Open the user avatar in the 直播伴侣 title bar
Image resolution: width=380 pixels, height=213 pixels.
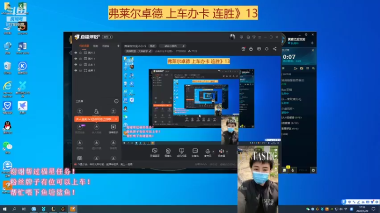(x=232, y=37)
